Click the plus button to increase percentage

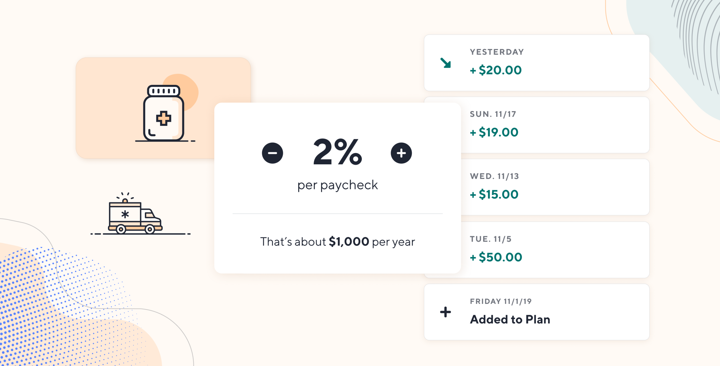pyautogui.click(x=401, y=153)
